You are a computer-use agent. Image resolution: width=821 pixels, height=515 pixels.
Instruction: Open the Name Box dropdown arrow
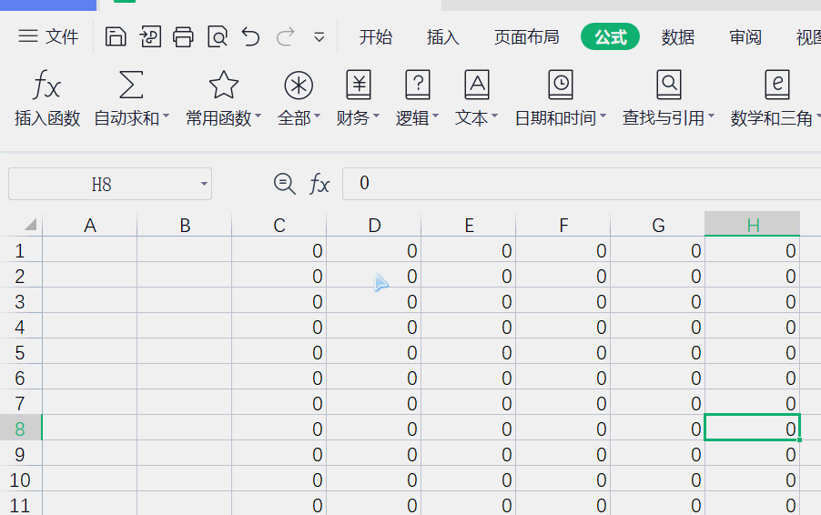pyautogui.click(x=204, y=184)
